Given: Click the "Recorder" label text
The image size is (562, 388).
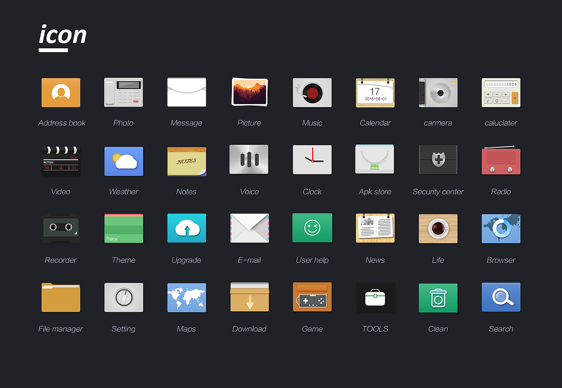Looking at the screenshot, I should pyautogui.click(x=61, y=260).
